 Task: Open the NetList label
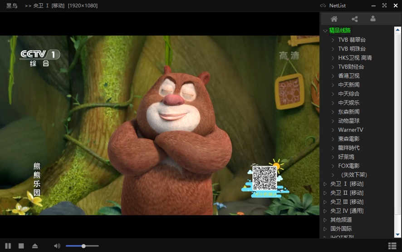point(338,5)
